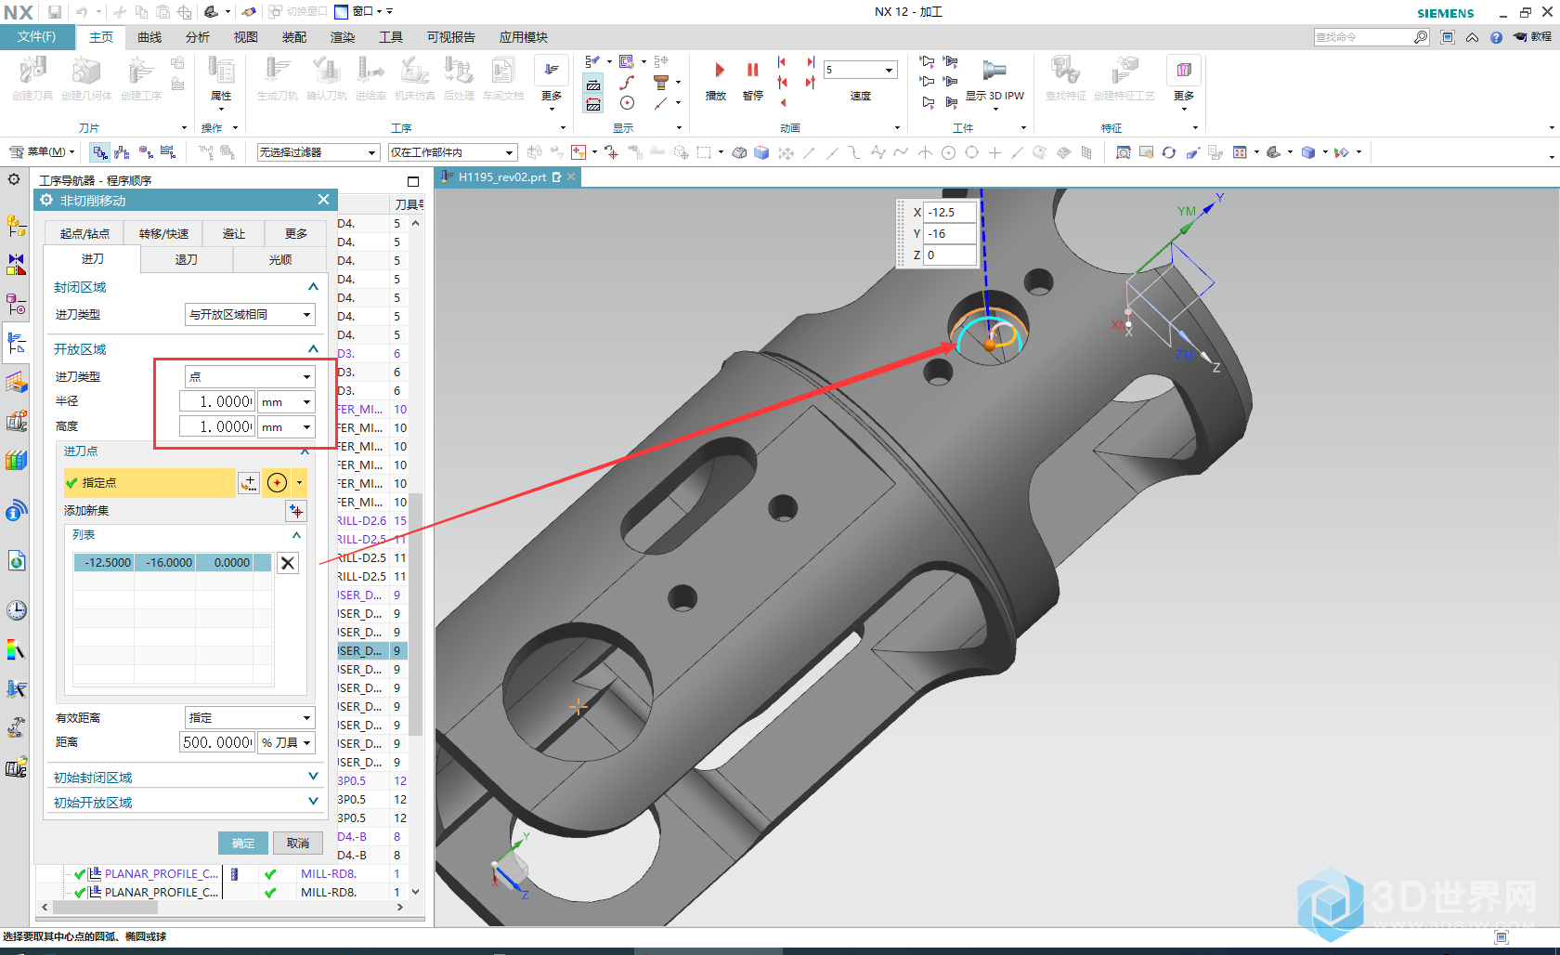1560x955 pixels.
Task: Click the Machining Method View icon
Action: (x=168, y=152)
